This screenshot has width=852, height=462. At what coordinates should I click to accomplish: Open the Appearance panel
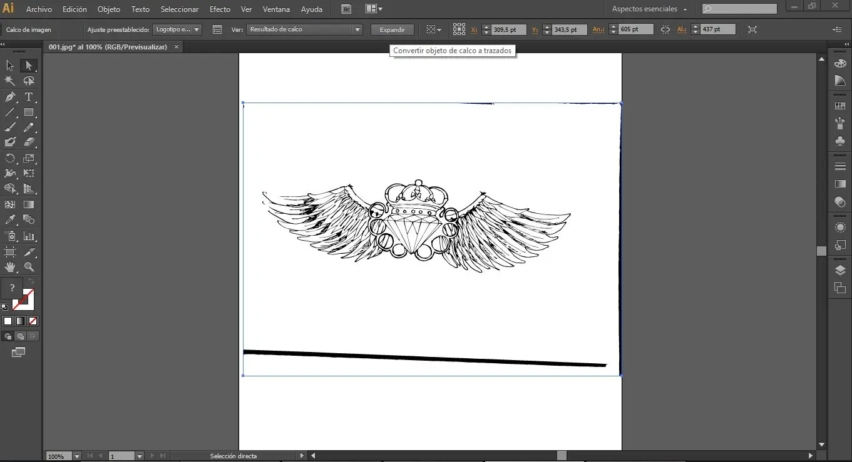click(x=840, y=227)
